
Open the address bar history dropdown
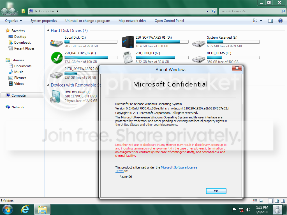207,11
